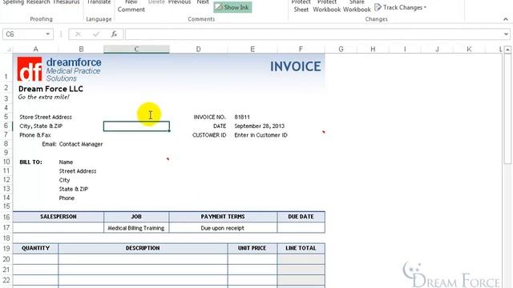Click 'Enter in Customer ID' cell

(x=261, y=135)
